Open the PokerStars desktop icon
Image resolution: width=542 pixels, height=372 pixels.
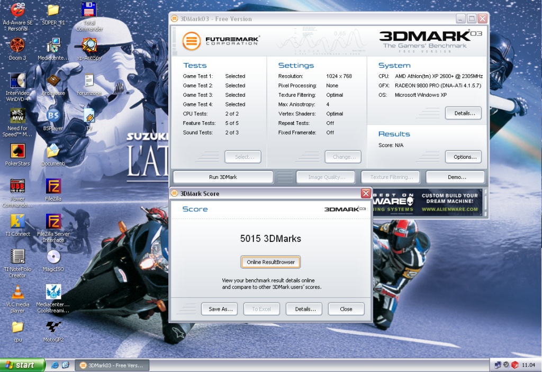pos(17,151)
